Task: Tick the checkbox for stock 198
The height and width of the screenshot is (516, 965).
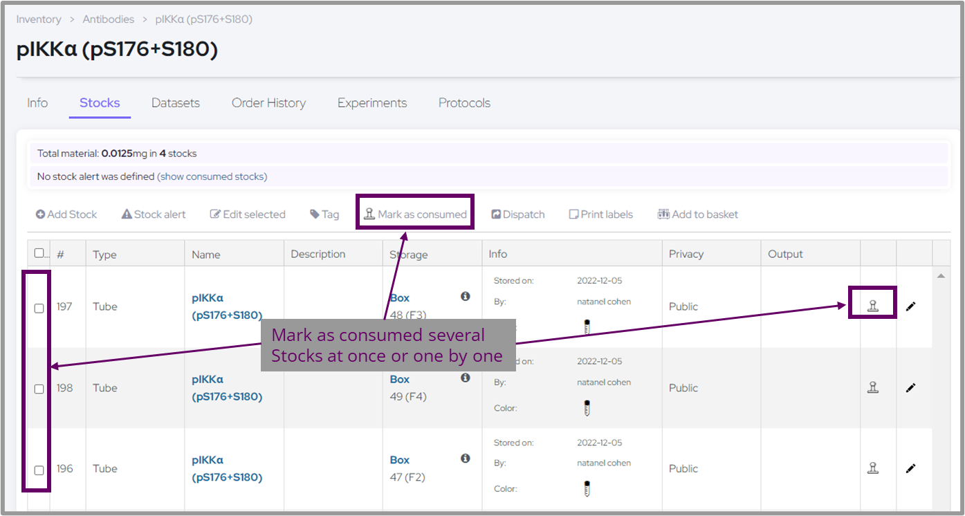Action: (39, 389)
